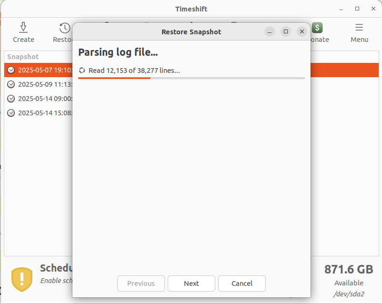The width and height of the screenshot is (382, 304).
Task: Minimize the Restore Snapshot dialog
Action: 270,31
